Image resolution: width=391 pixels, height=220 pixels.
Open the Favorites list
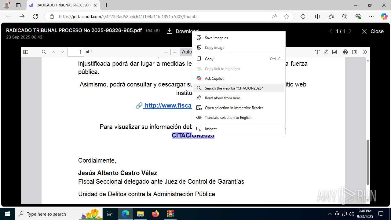click(x=331, y=16)
